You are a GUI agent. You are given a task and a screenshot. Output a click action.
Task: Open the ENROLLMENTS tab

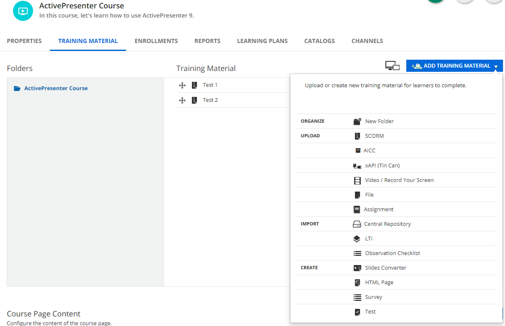pos(156,41)
